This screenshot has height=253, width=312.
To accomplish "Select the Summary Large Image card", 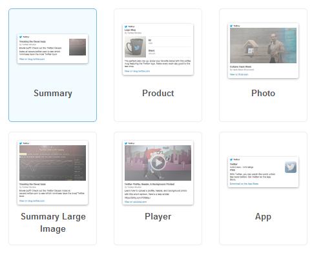I will point(52,188).
